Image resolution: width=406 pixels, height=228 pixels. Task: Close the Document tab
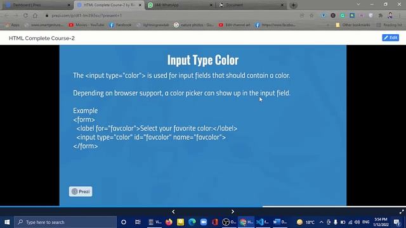282,5
